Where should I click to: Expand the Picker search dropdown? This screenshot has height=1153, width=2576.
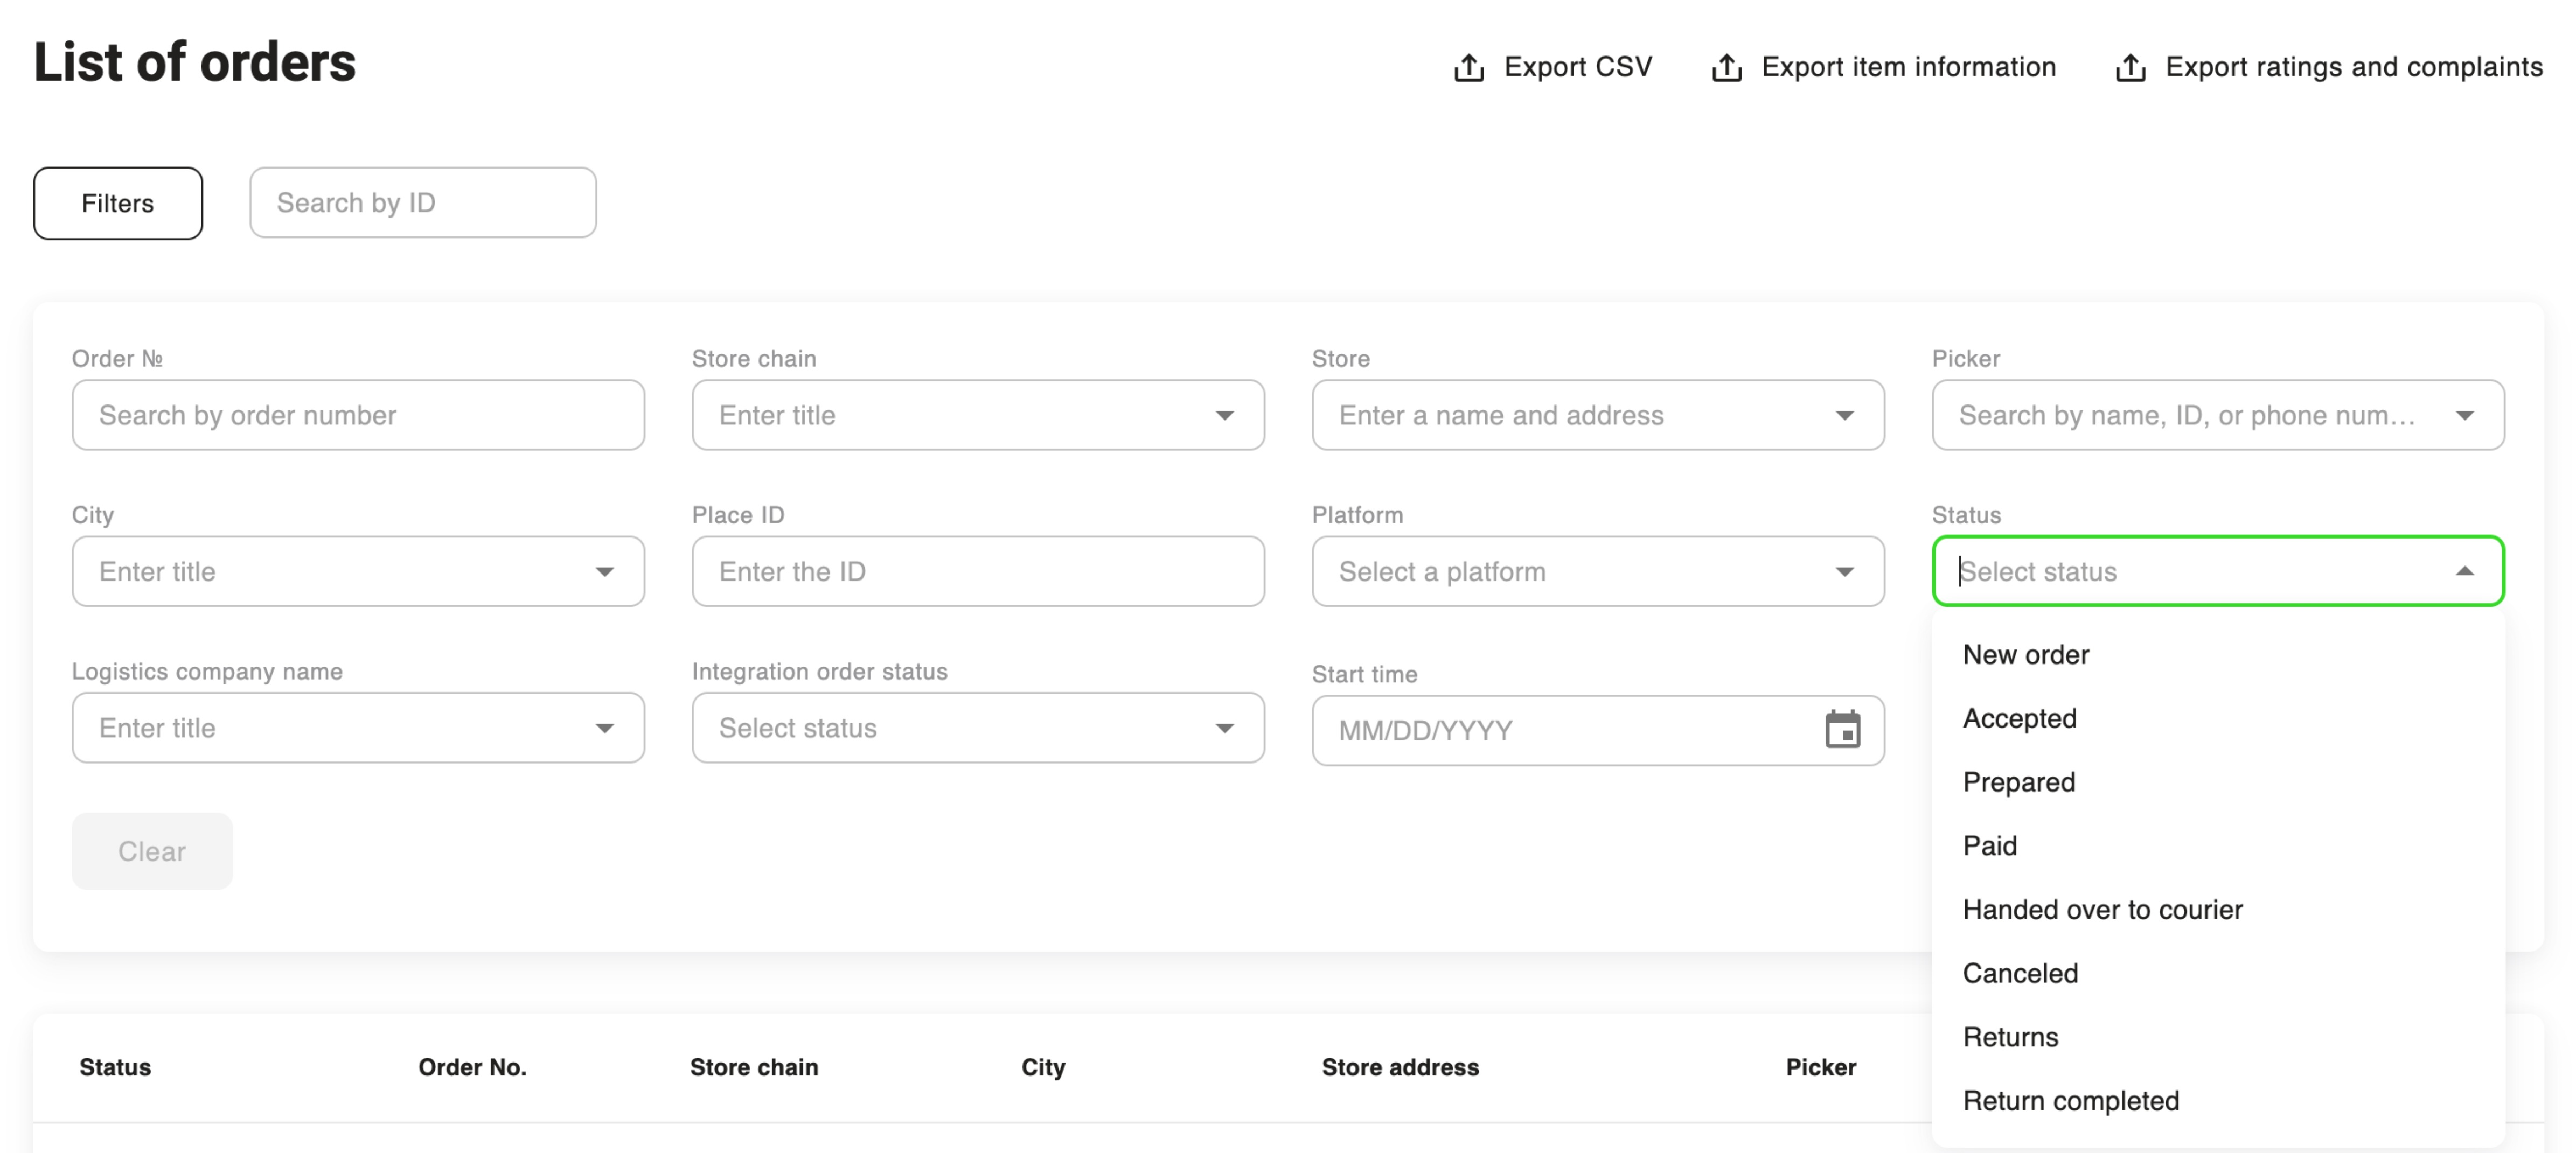point(2464,416)
